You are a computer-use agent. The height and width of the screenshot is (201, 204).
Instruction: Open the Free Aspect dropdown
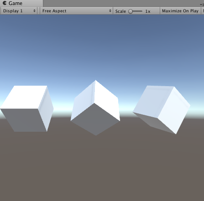[76, 11]
